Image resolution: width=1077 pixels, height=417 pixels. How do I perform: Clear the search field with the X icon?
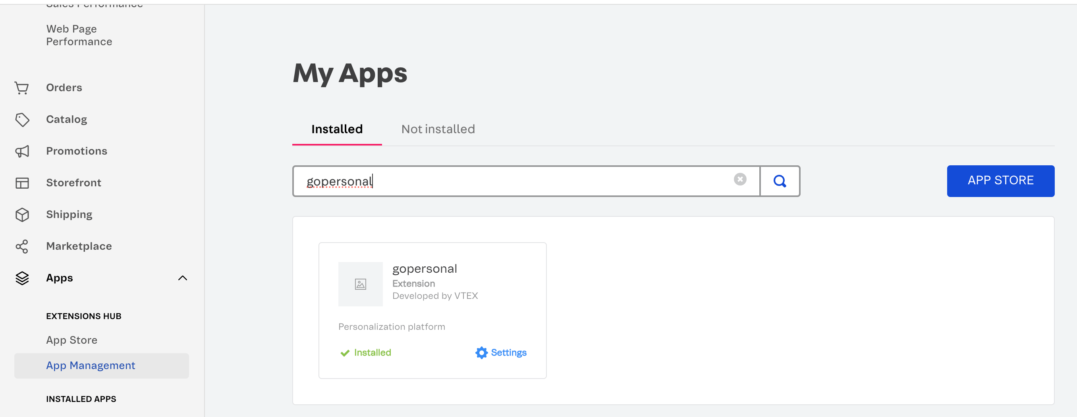click(740, 180)
